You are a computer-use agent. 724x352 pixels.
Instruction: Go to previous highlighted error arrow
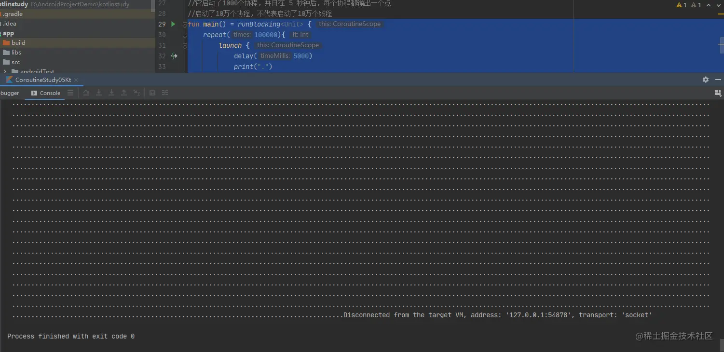(x=709, y=5)
